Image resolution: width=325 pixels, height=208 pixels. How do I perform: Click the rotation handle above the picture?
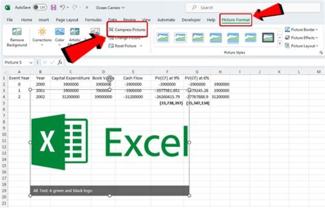point(110,79)
